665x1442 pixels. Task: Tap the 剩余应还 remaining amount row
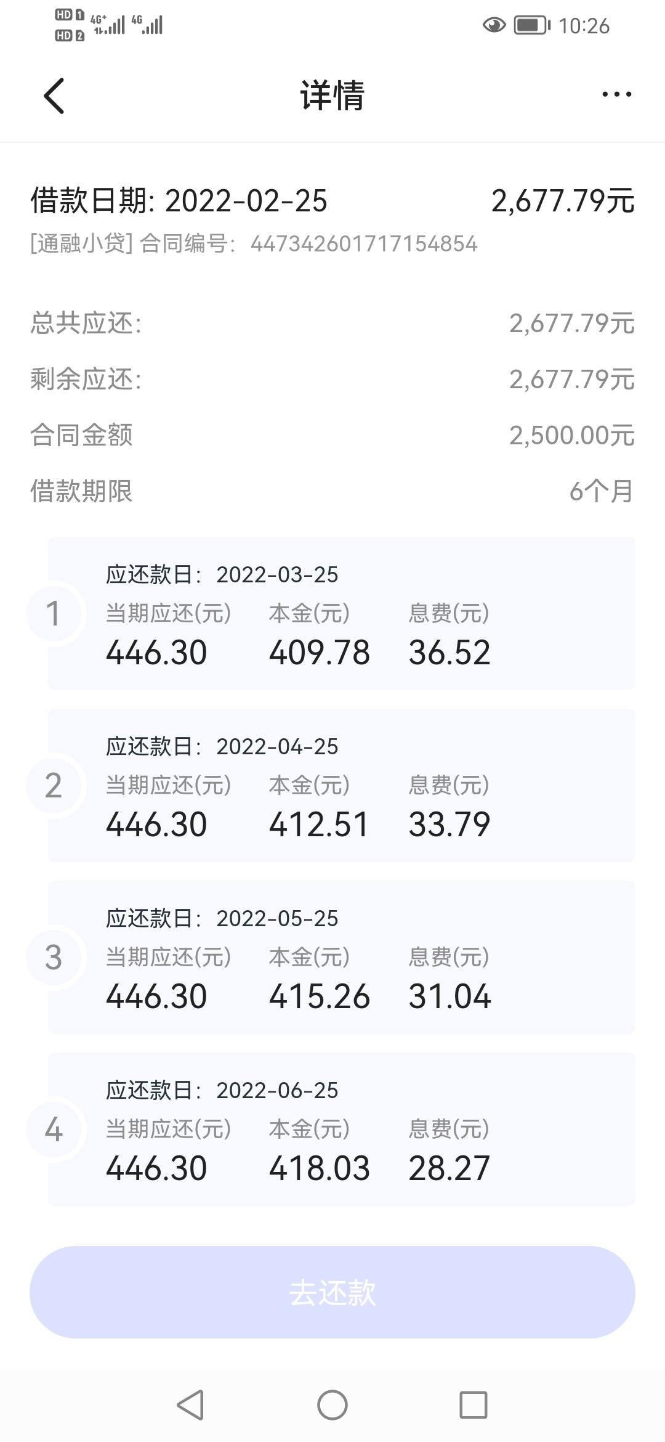332,379
